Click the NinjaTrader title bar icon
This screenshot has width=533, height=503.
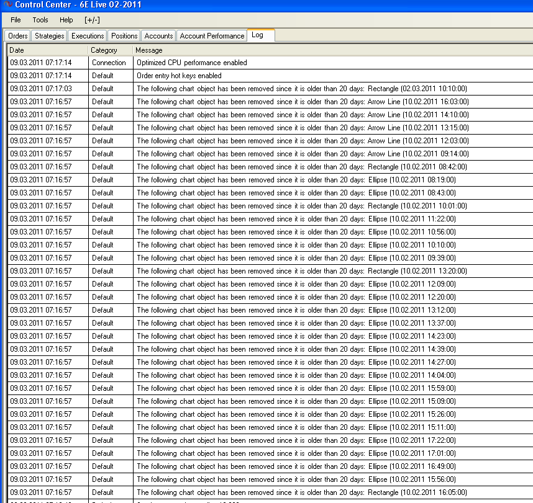7,4
